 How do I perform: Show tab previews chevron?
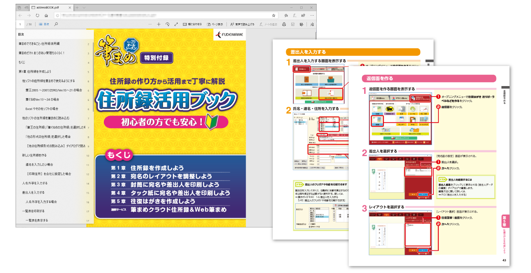(x=84, y=7)
